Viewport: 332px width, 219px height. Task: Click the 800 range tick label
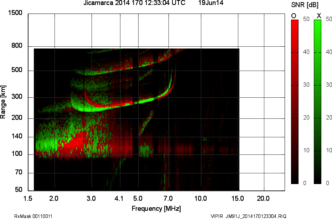coord(17,45)
